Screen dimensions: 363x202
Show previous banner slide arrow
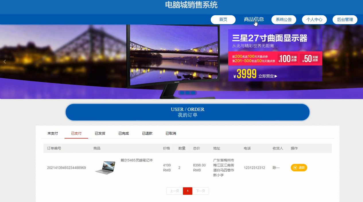pyautogui.click(x=5, y=62)
